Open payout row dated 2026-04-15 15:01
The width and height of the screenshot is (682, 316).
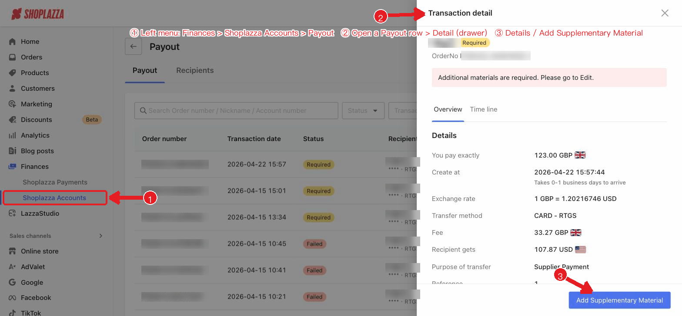pos(275,191)
